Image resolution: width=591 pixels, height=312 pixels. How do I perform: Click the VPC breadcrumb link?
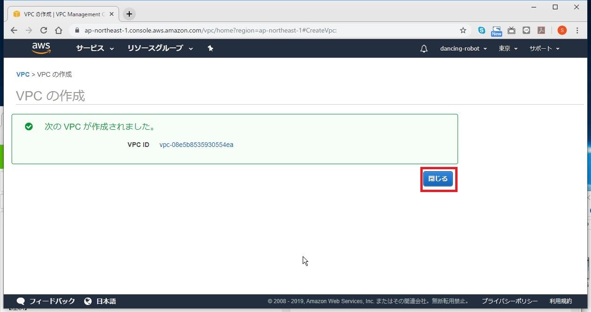(23, 74)
